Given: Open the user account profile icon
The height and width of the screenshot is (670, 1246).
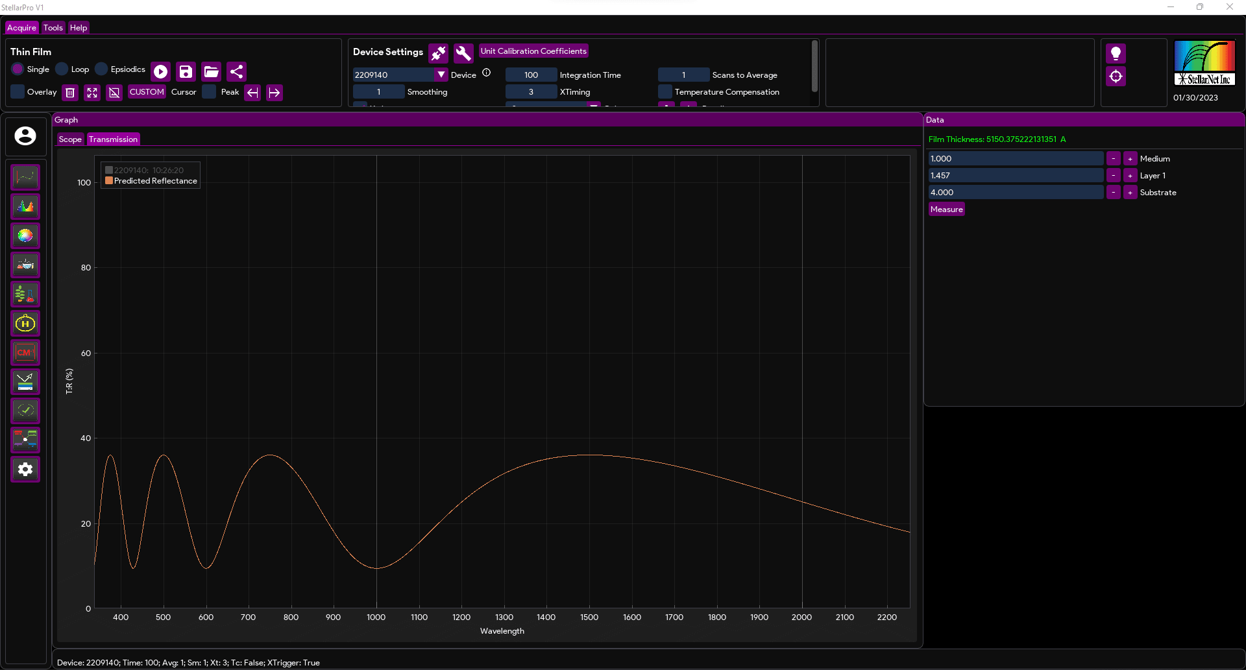Looking at the screenshot, I should pyautogui.click(x=25, y=136).
